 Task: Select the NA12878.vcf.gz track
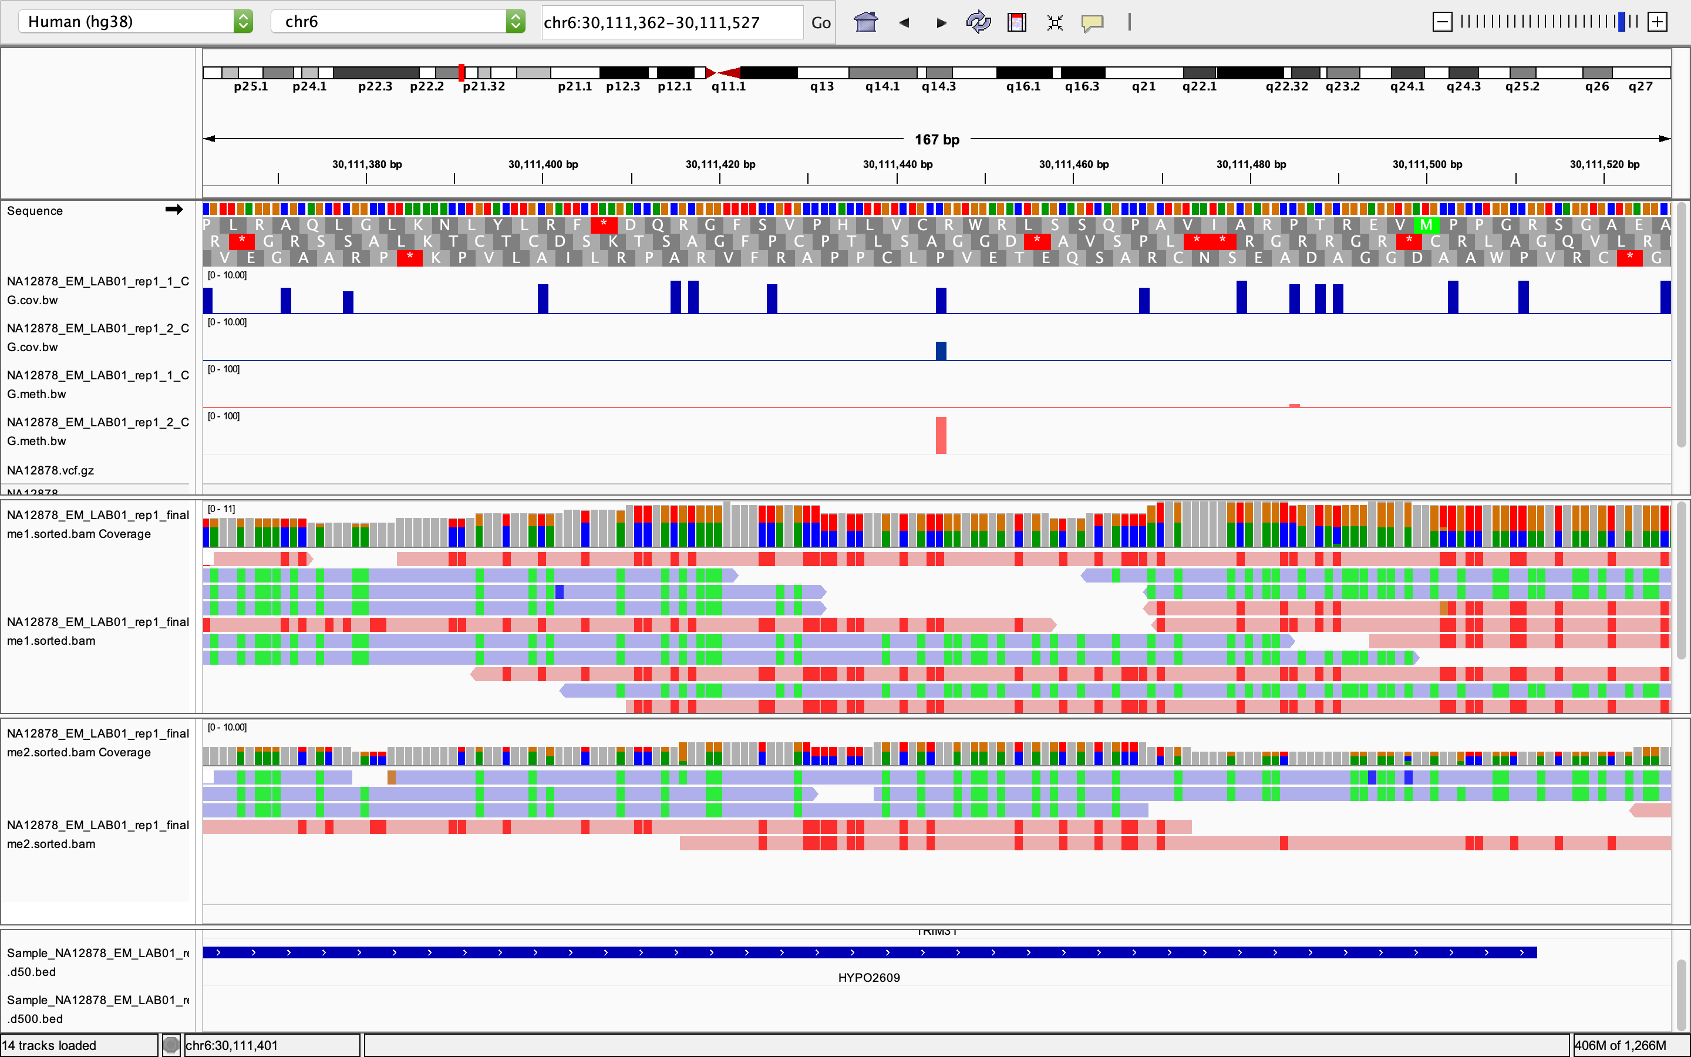[50, 470]
